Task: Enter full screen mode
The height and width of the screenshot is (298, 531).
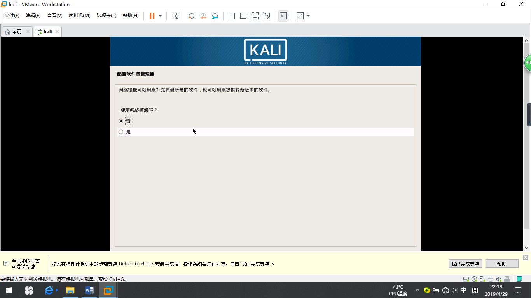Action: click(x=255, y=16)
